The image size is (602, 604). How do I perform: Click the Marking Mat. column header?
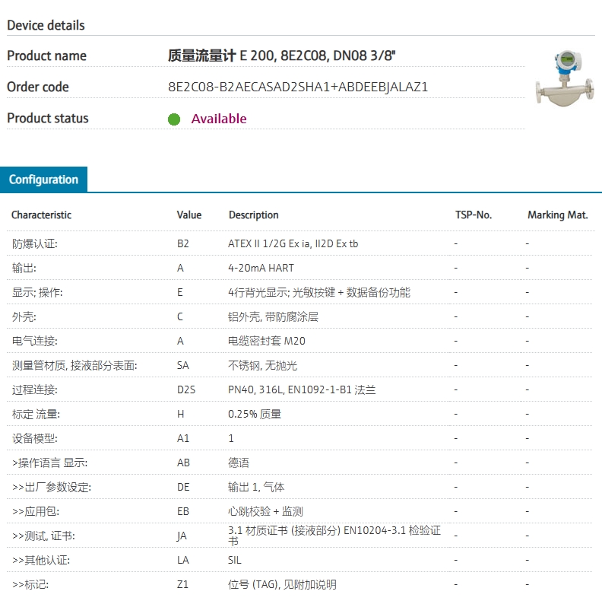click(x=557, y=215)
